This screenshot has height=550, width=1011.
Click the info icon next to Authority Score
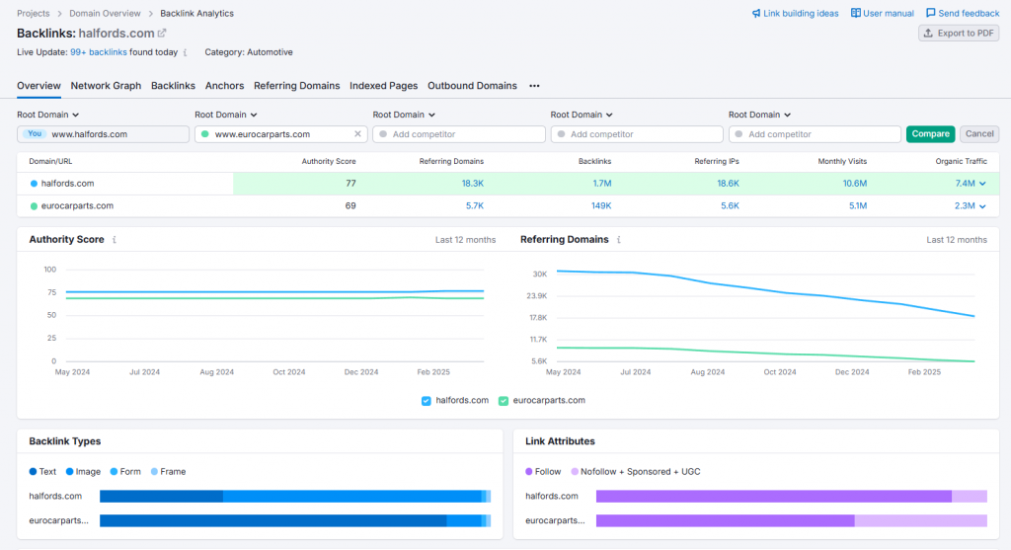(115, 240)
